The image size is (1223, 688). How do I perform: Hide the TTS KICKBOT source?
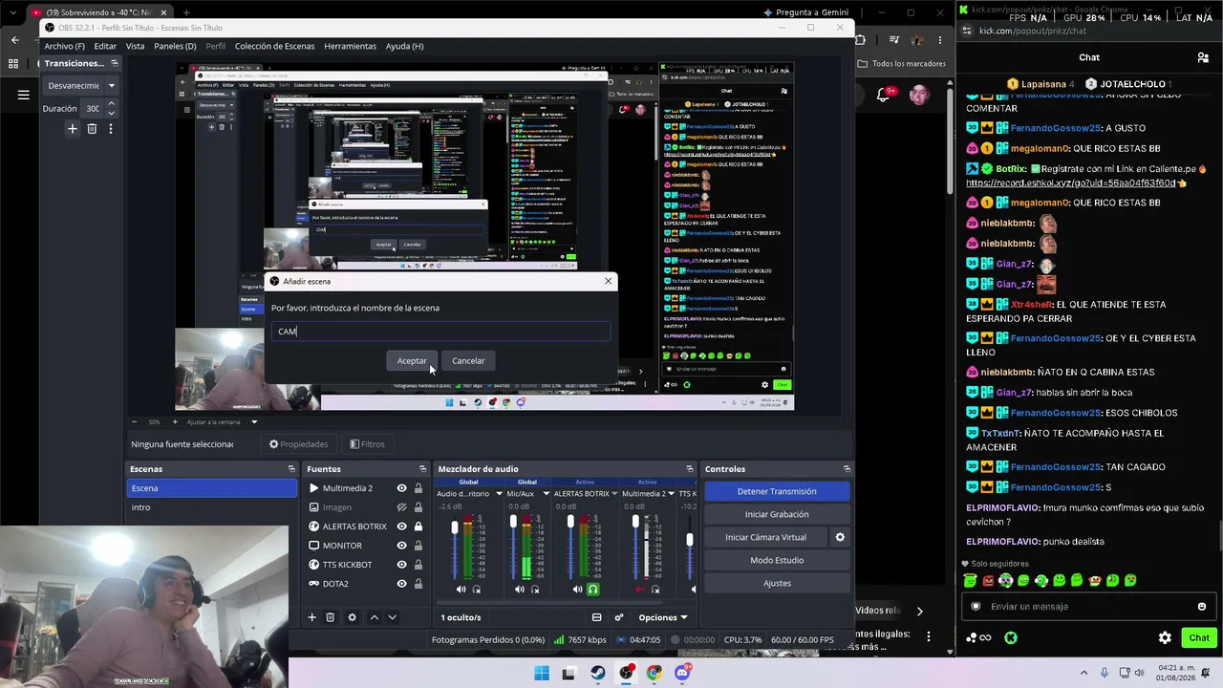pyautogui.click(x=402, y=565)
